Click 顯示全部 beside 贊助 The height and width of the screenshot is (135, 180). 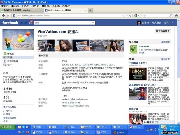pos(166,59)
